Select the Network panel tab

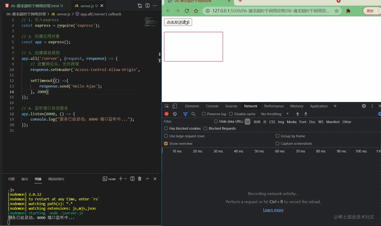click(251, 106)
